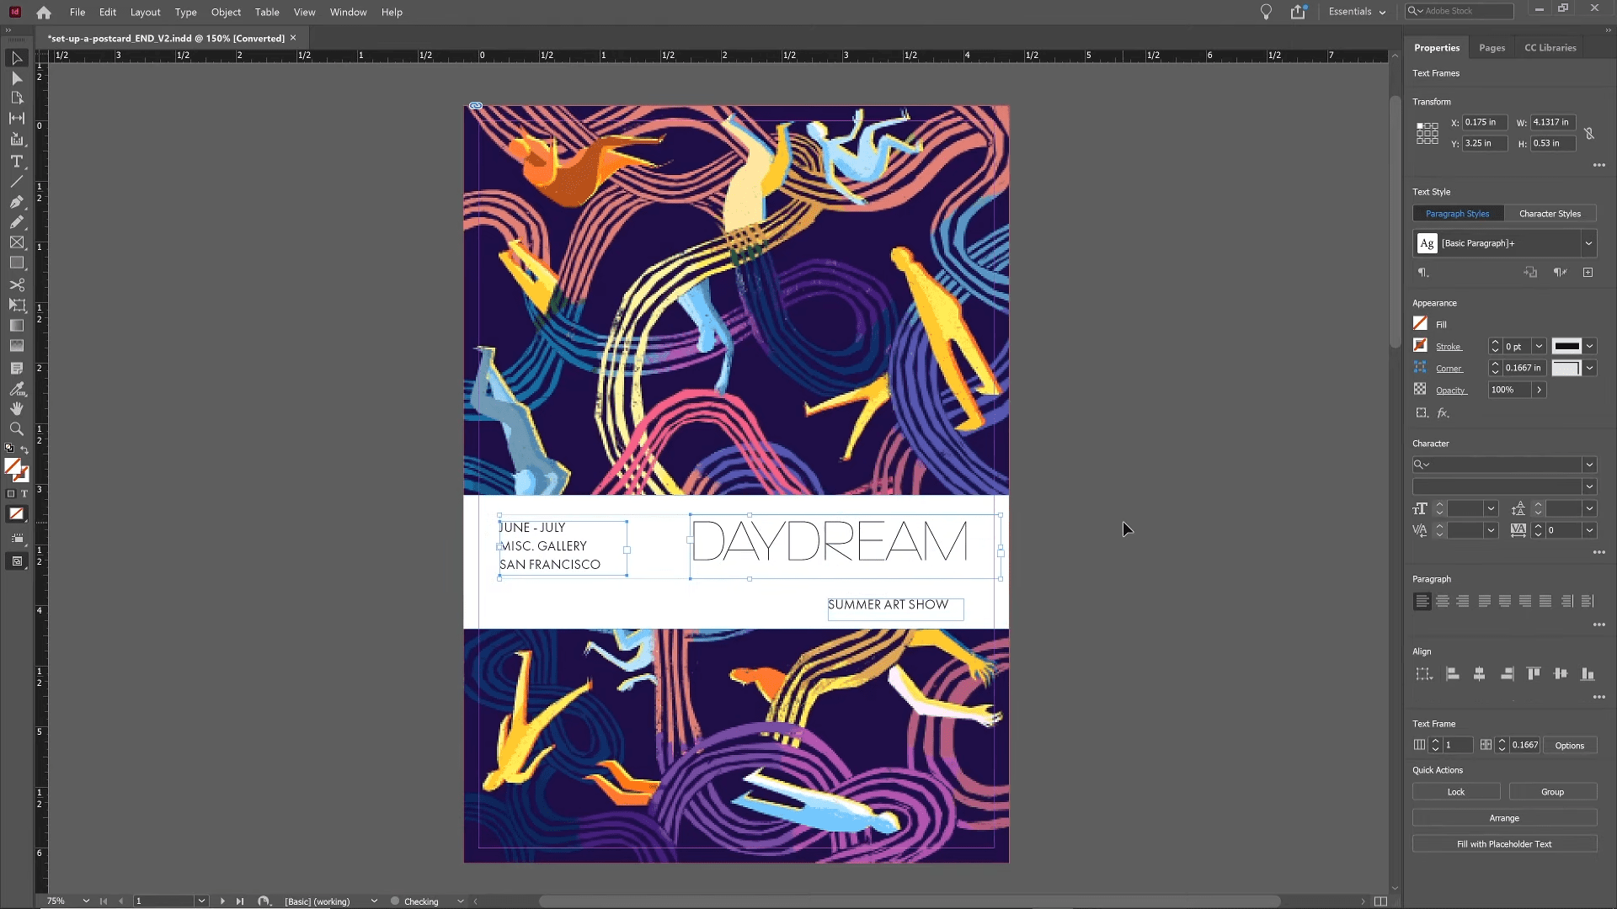The width and height of the screenshot is (1617, 909).
Task: Click Arrange button in Quick Actions
Action: coord(1503,818)
